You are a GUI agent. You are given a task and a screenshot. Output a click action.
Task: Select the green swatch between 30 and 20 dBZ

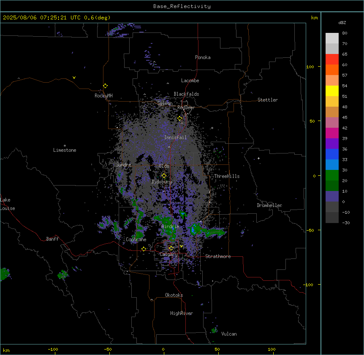pyautogui.click(x=332, y=175)
